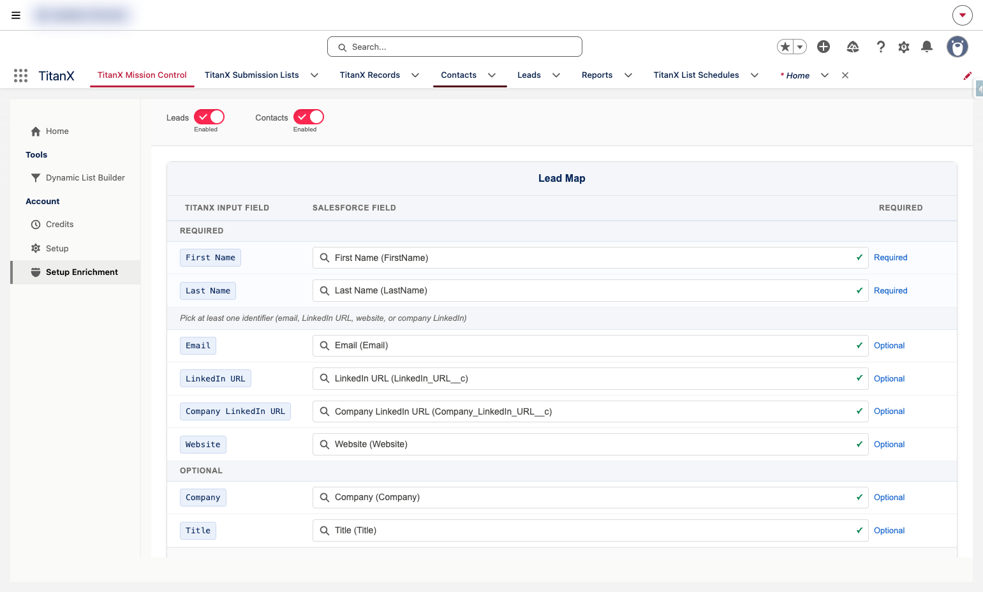
Task: Click the Home house icon in sidebar
Action: click(x=36, y=131)
